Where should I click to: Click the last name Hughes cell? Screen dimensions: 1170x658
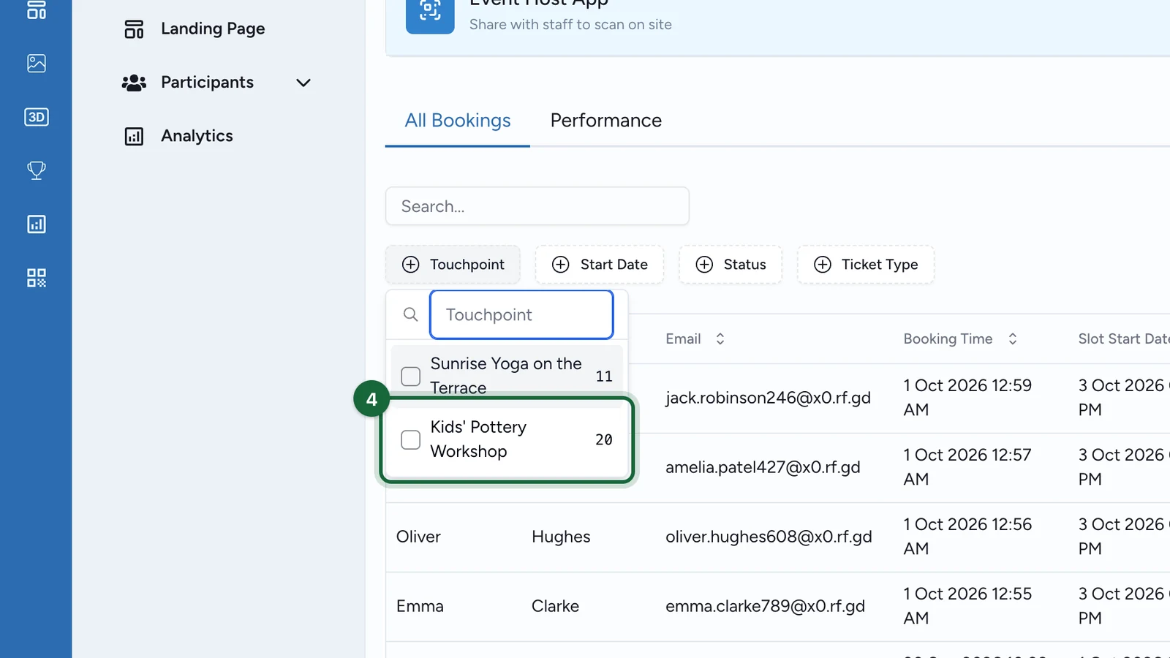pyautogui.click(x=561, y=537)
